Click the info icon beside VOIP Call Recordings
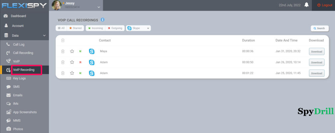The height and width of the screenshot is (133, 335). pyautogui.click(x=103, y=20)
